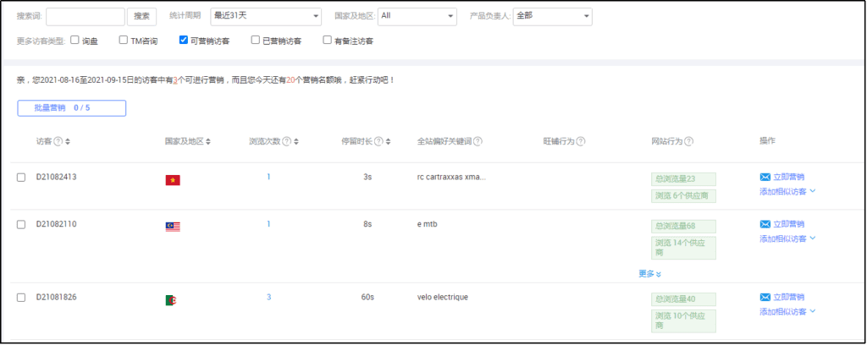Click the help icon beside 旺铺行为
867x345 pixels.
tap(581, 141)
